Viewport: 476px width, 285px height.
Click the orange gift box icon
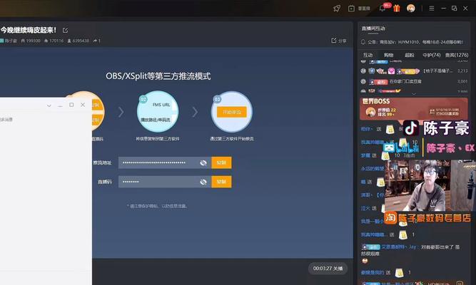tap(397, 8)
